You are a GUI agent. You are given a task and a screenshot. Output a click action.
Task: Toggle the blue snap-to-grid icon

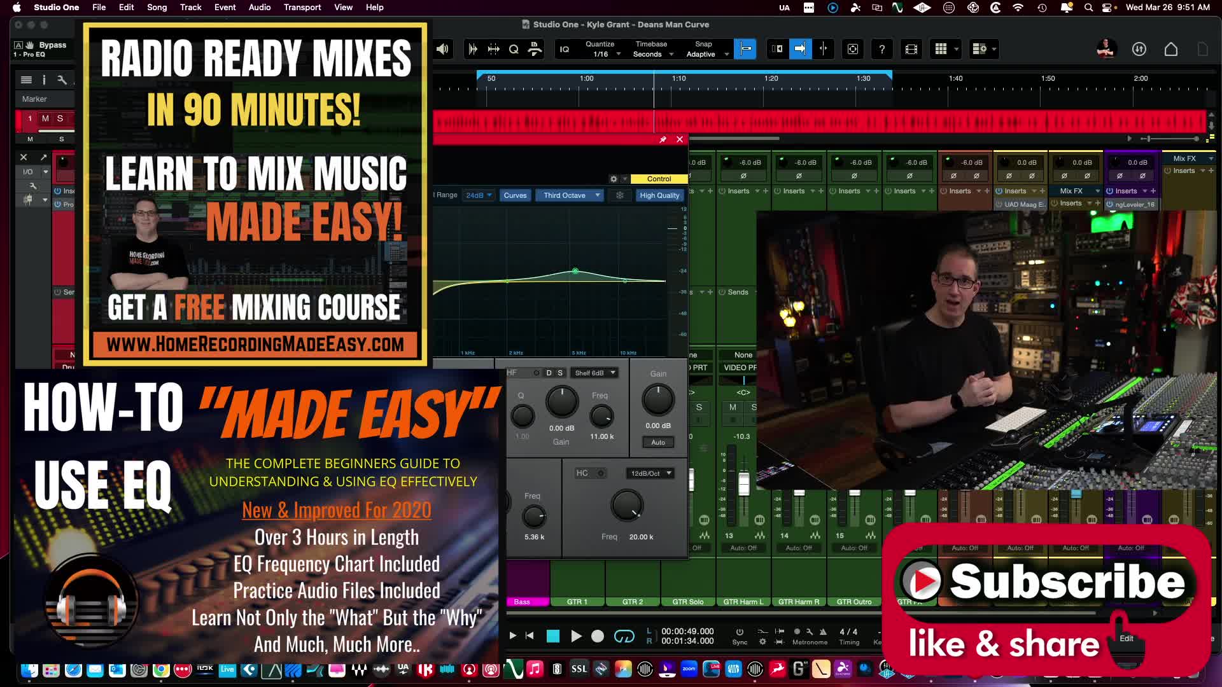click(745, 49)
